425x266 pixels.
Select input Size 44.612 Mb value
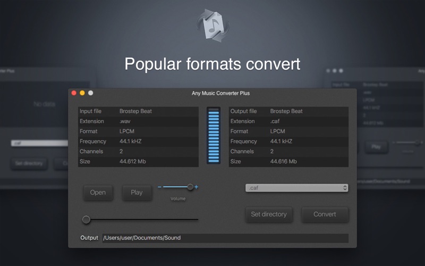(x=132, y=162)
